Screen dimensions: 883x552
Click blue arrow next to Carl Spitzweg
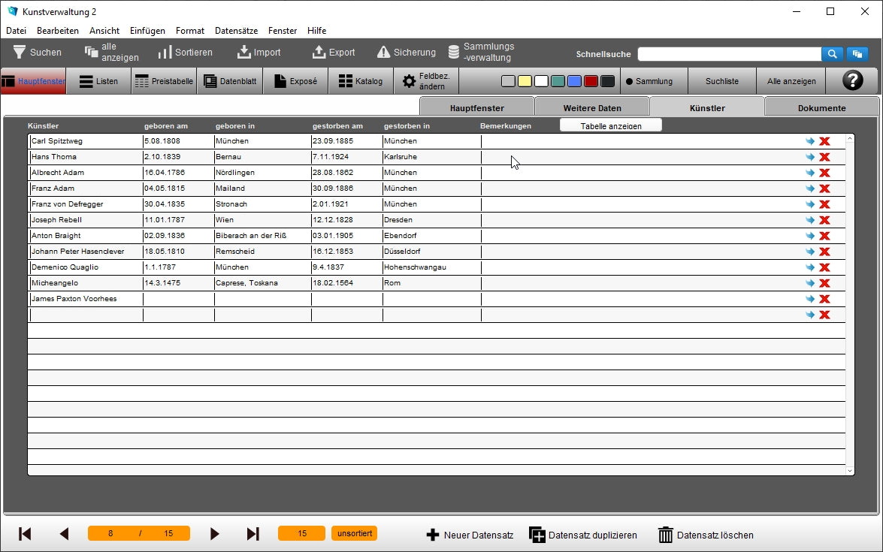pos(810,141)
